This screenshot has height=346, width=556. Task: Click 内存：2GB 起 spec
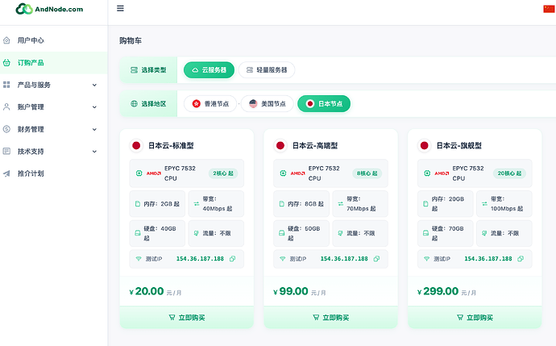(157, 204)
